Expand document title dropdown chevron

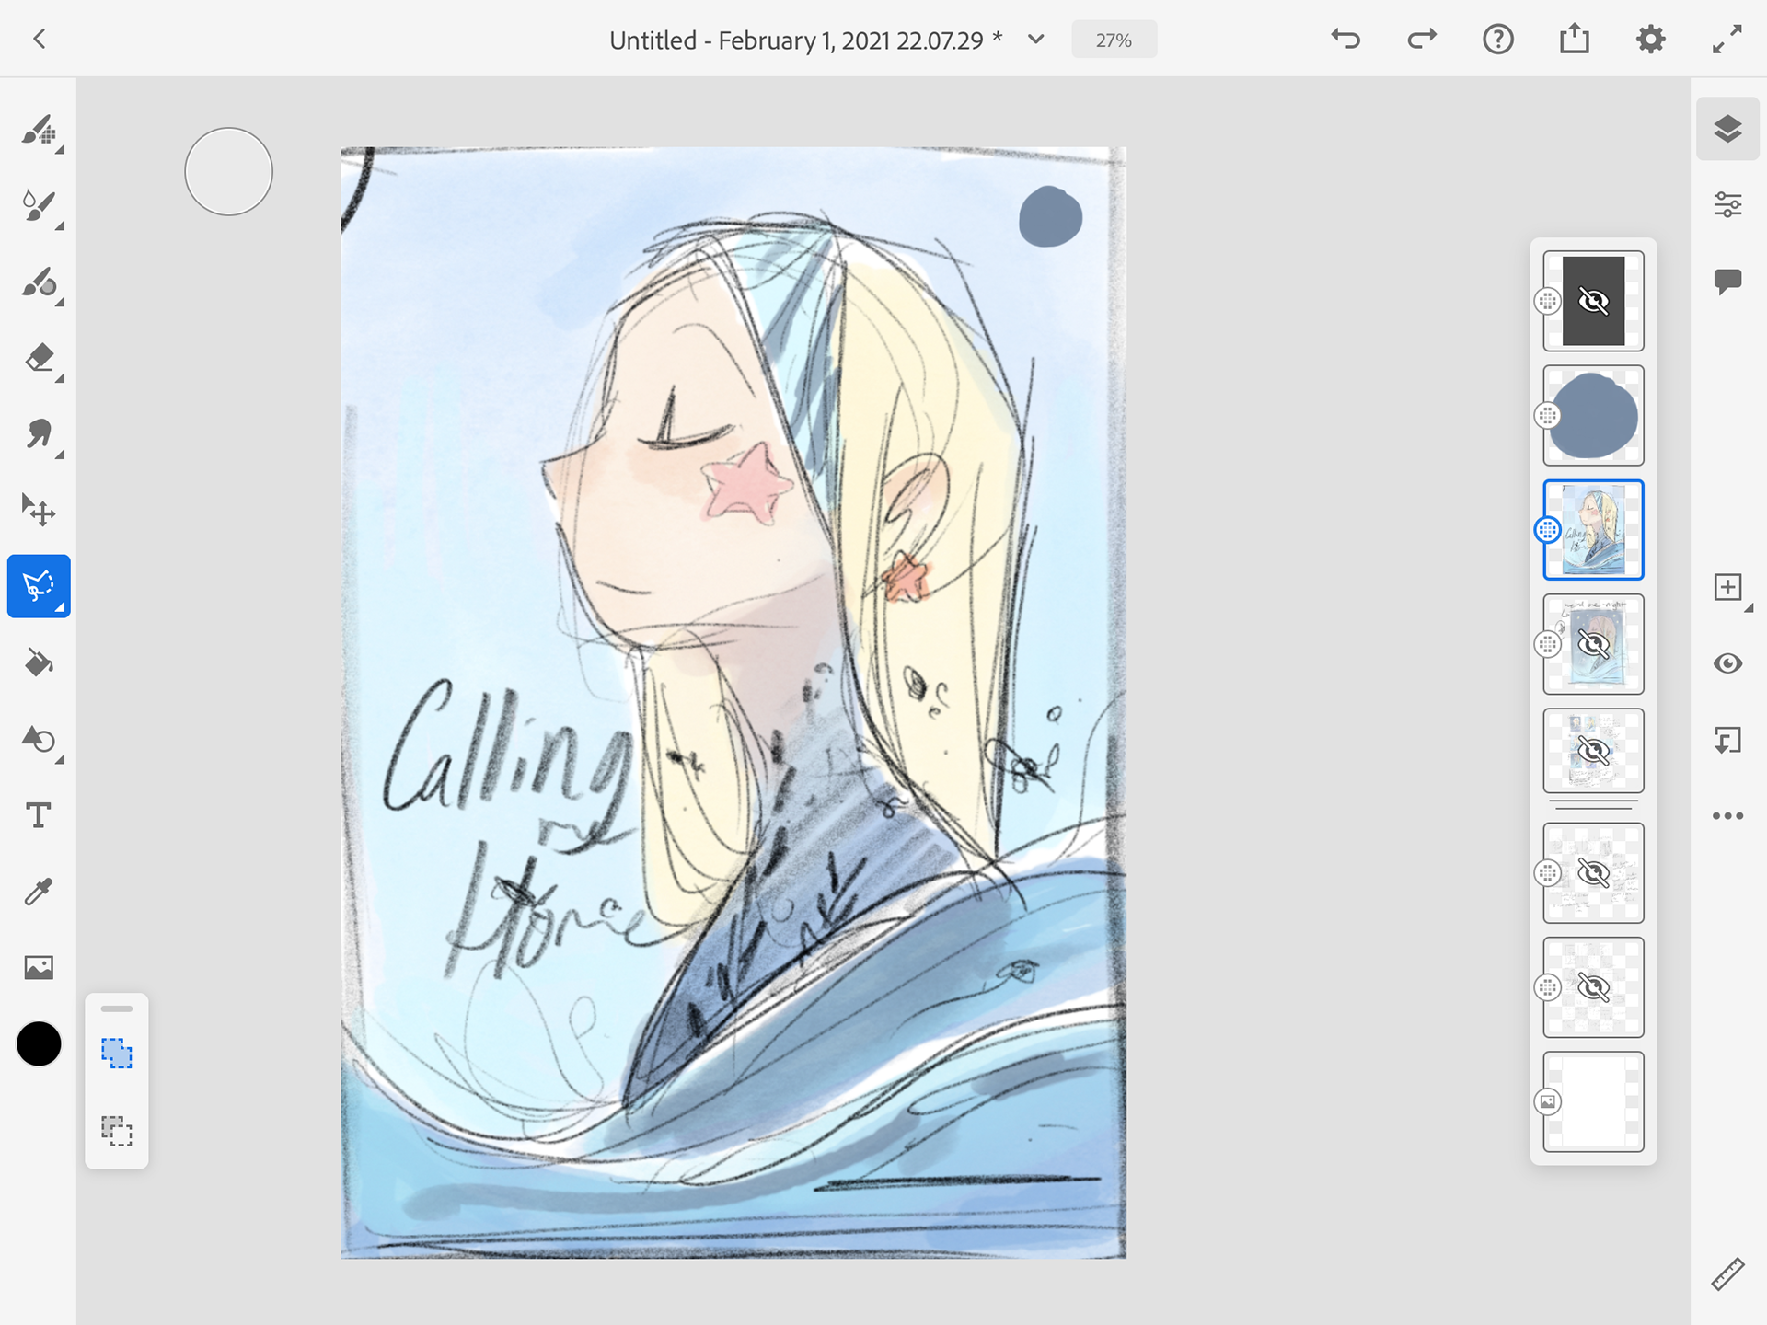tap(1035, 40)
